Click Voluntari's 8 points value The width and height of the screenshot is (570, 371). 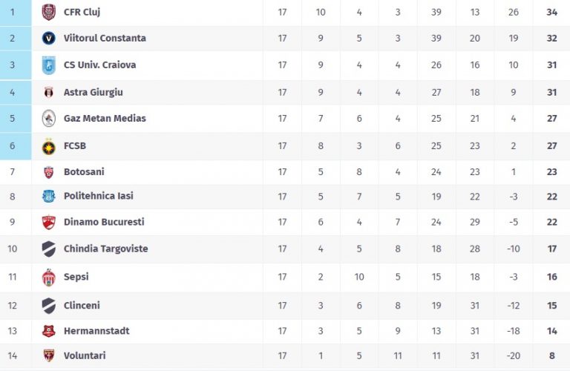click(551, 355)
